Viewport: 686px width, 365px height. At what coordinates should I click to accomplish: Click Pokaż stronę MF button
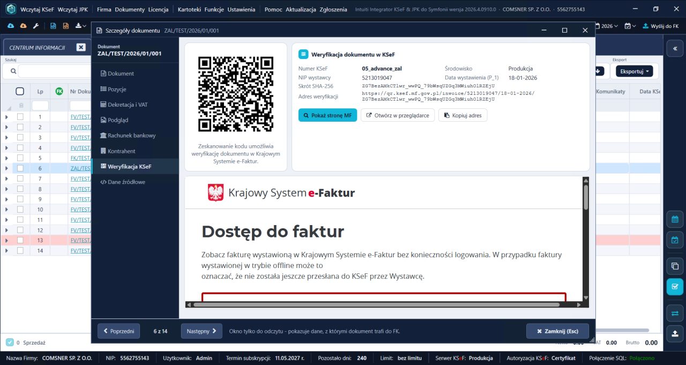click(x=327, y=115)
